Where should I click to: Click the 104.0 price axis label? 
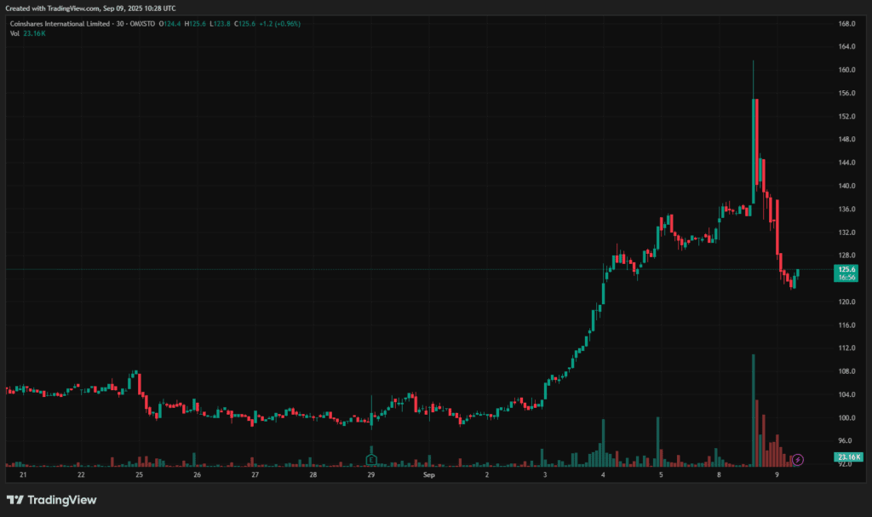(x=846, y=394)
